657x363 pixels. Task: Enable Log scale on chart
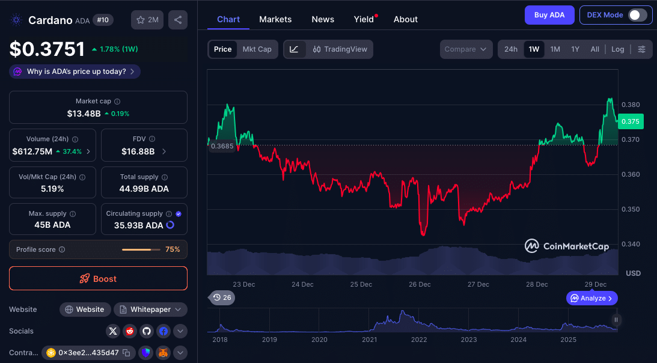tap(617, 49)
